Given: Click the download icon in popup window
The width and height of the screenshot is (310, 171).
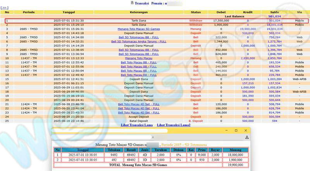Looking at the screenshot, I should coord(247,137).
